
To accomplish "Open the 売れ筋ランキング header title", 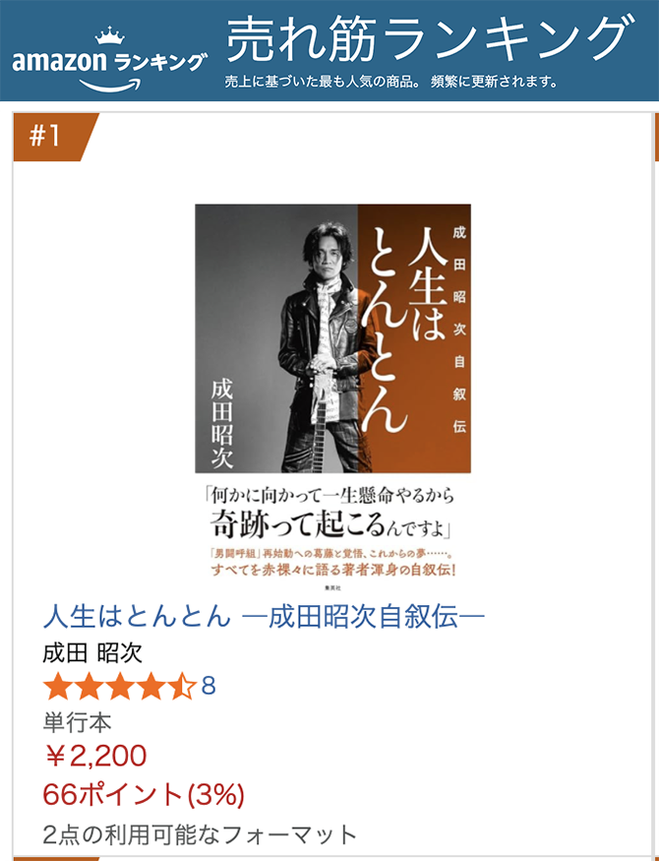I will [x=430, y=38].
